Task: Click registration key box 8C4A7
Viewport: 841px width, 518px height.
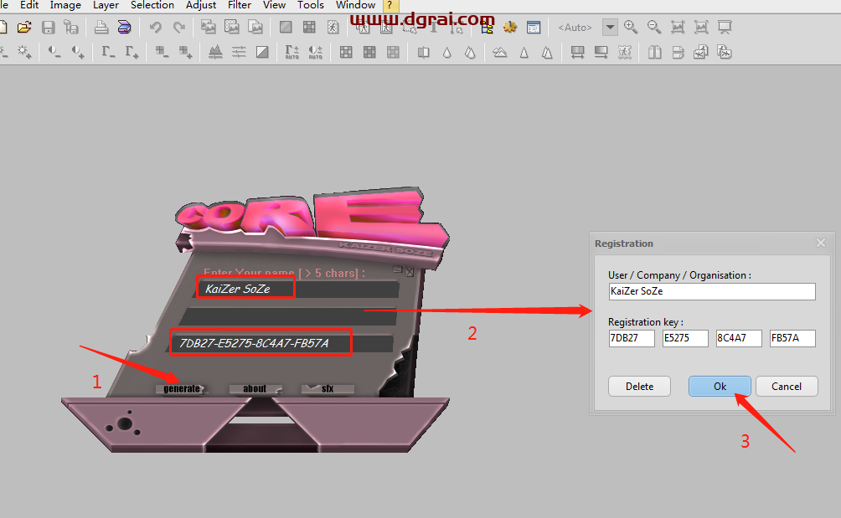Action: click(739, 338)
